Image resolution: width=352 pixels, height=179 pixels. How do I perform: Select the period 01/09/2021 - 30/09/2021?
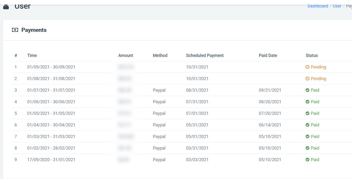51,67
